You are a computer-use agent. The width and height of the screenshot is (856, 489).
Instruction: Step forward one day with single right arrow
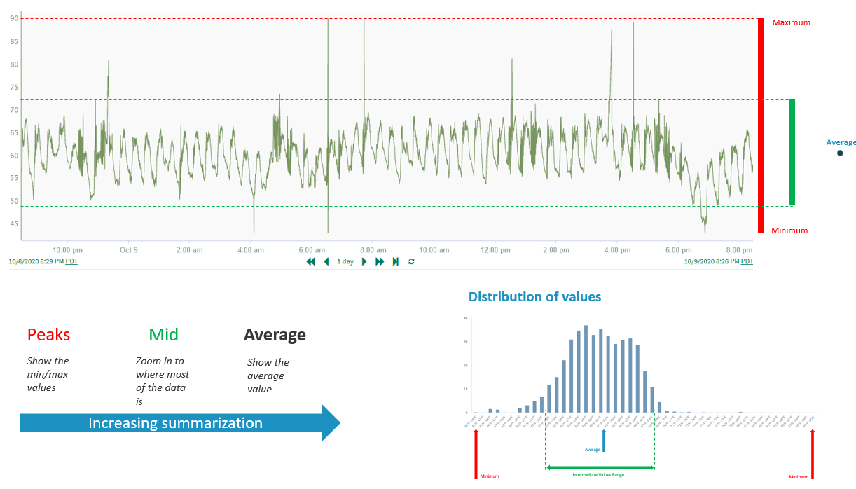[x=364, y=261]
